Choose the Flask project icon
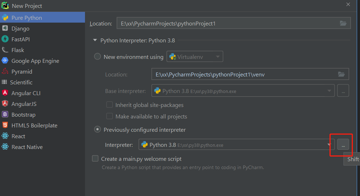Viewport: 360px width, 196px height. point(5,50)
